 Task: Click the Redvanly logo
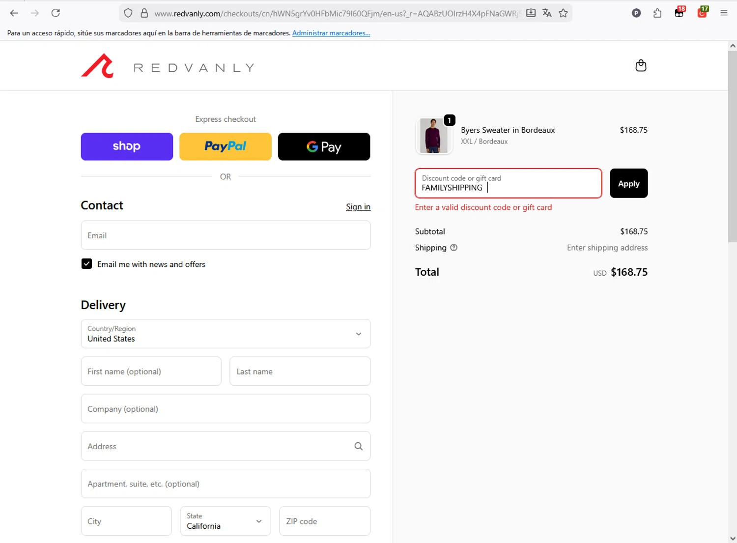pos(168,66)
